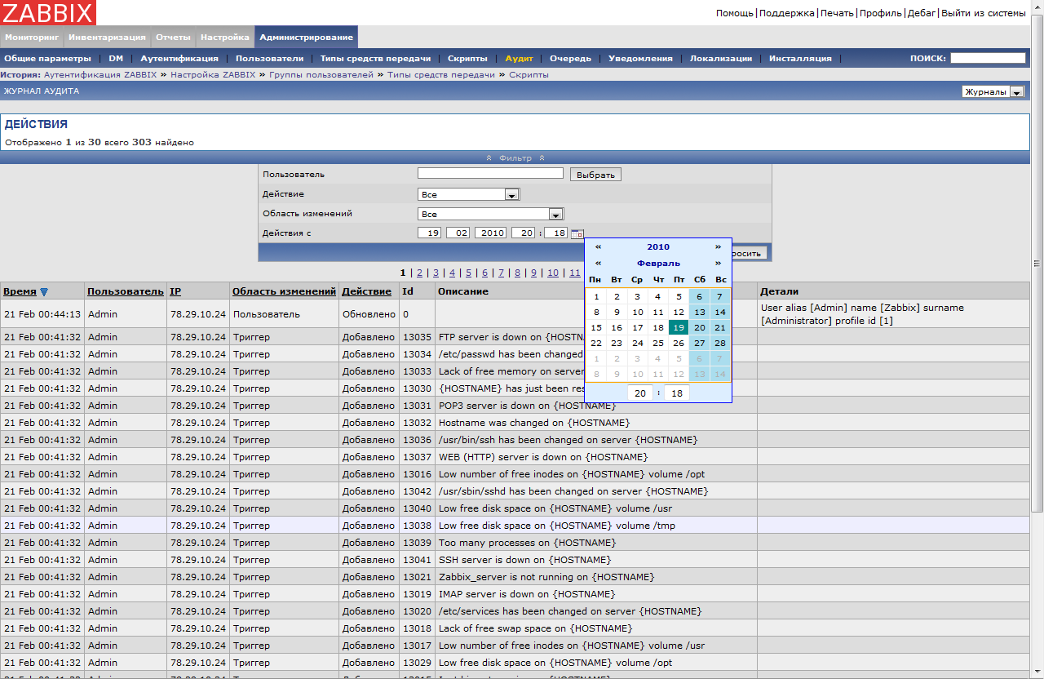
Task: Open the calendar icon next to the date fields
Action: pos(577,233)
